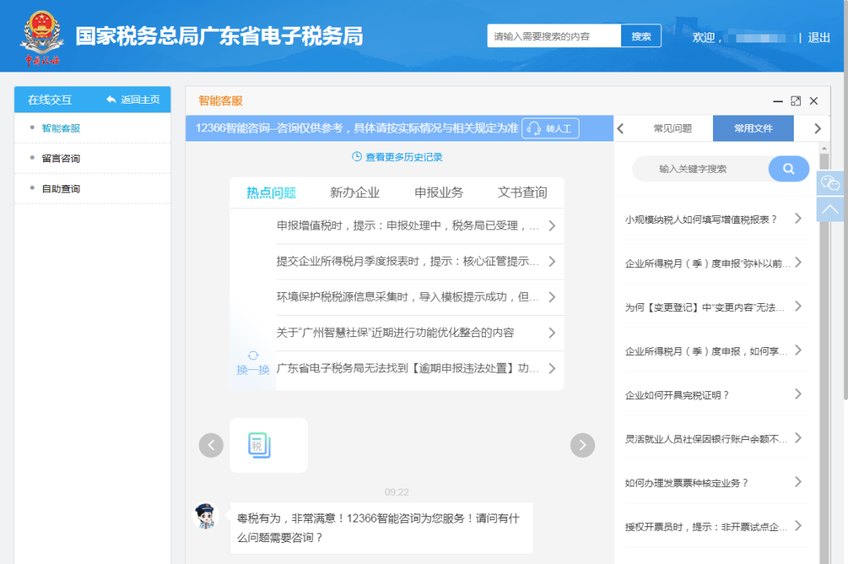Click the 换一换 text
848x564 pixels.
(x=253, y=370)
